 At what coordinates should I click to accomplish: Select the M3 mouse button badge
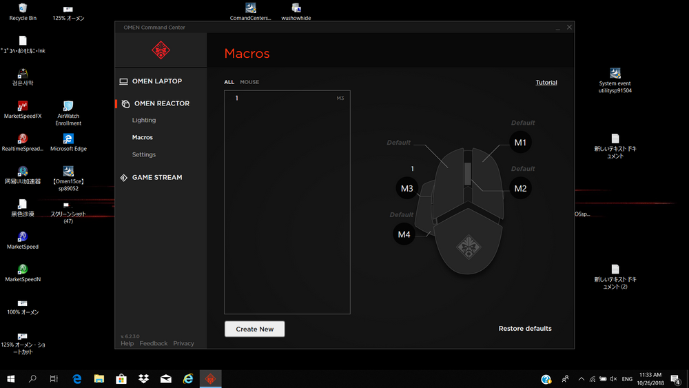click(x=407, y=189)
